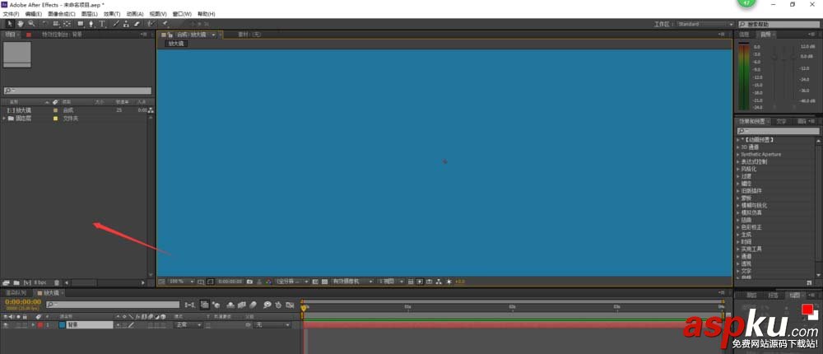Open the parent 无 dropdown
The width and height of the screenshot is (823, 354).
coord(272,325)
